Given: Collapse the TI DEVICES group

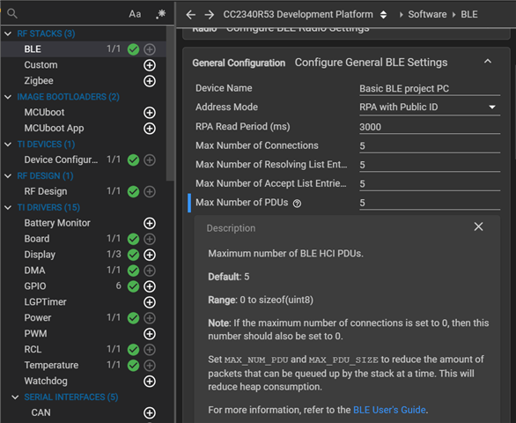Looking at the screenshot, I should [x=8, y=145].
